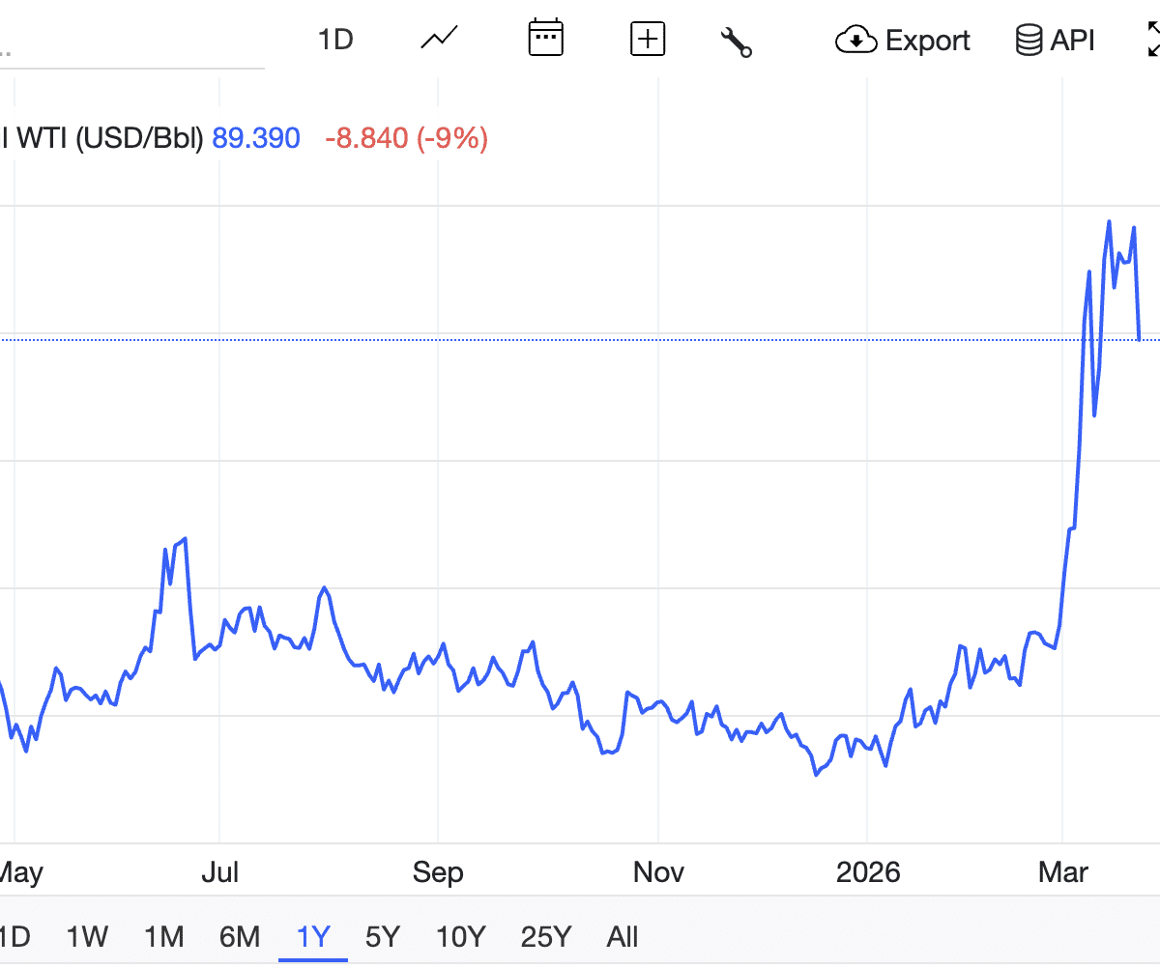Screen dimensions: 1160x968
Task: Open the calendar date range picker
Action: tap(545, 40)
